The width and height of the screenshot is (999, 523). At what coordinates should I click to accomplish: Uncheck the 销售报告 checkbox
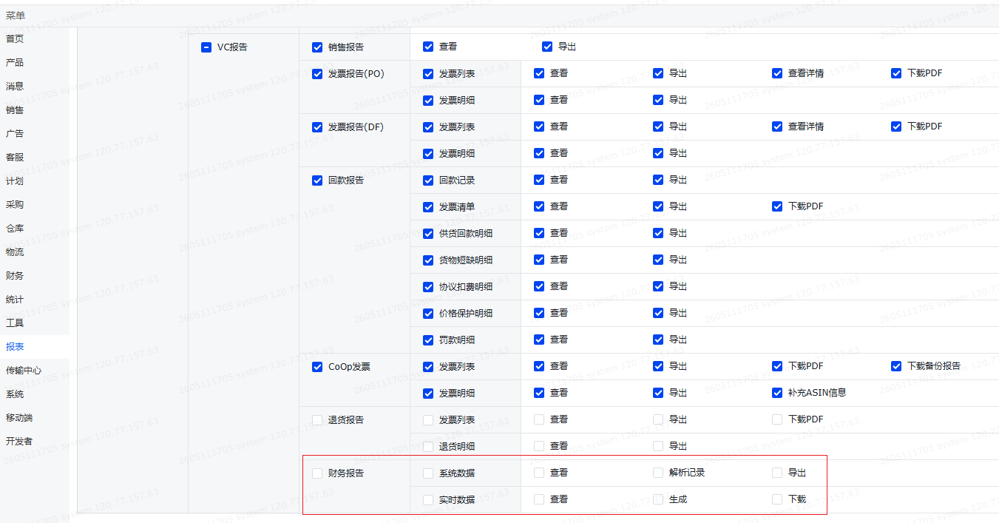pos(317,47)
